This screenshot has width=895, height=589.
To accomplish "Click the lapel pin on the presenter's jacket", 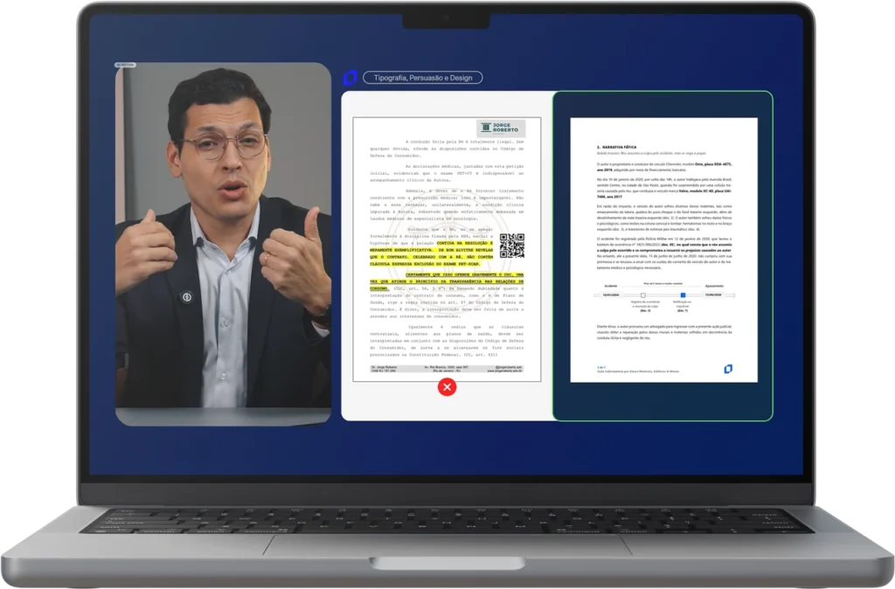I will [x=186, y=297].
